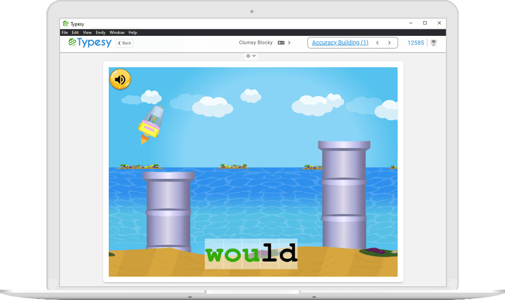The width and height of the screenshot is (505, 300).
Task: Click the Typesy icon in title bar
Action: point(65,23)
